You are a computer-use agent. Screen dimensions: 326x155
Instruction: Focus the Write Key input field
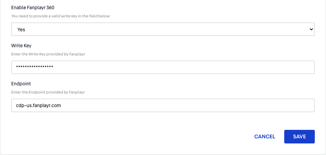tap(163, 67)
